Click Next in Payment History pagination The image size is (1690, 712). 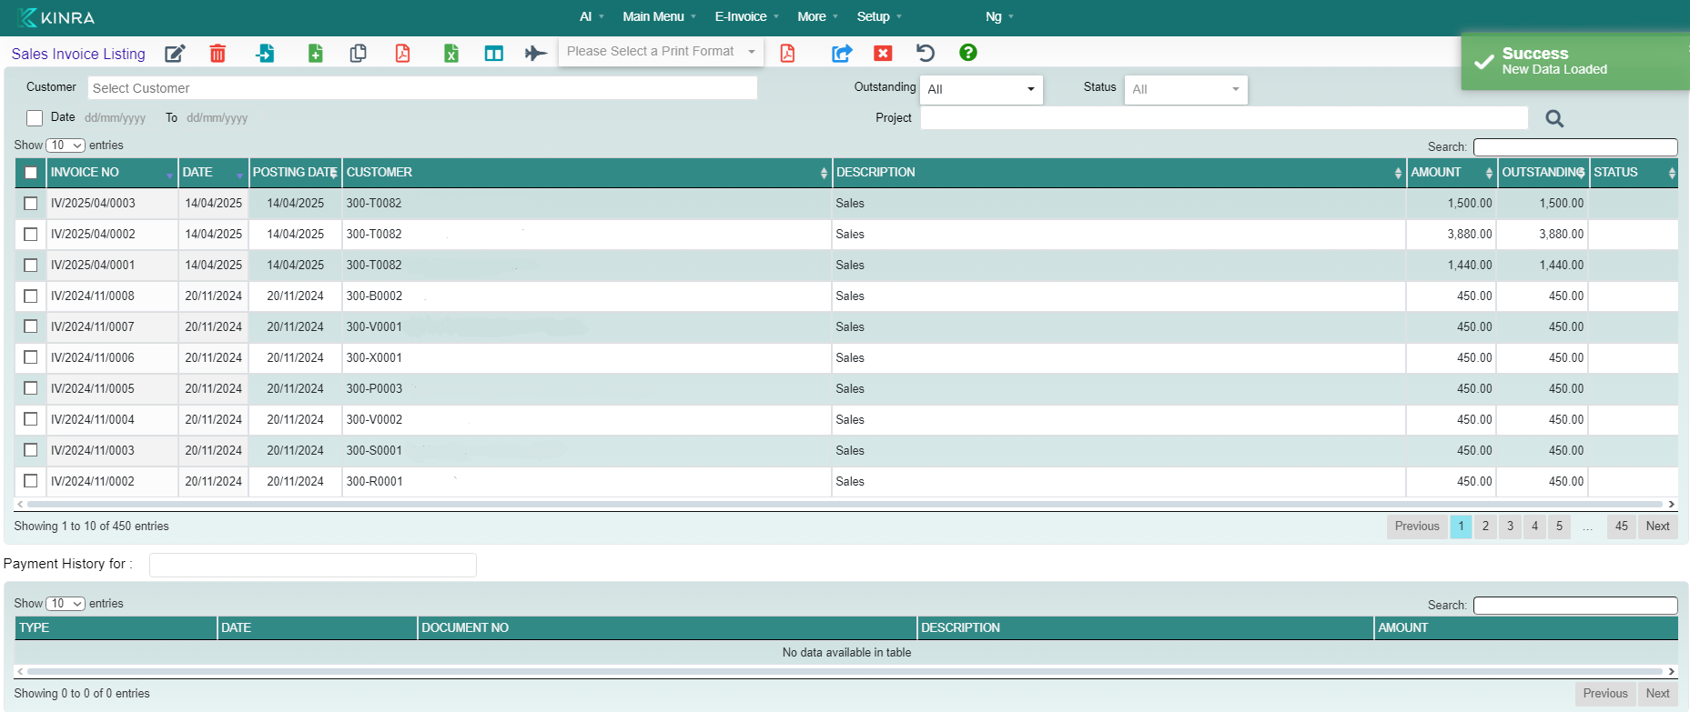tap(1657, 694)
